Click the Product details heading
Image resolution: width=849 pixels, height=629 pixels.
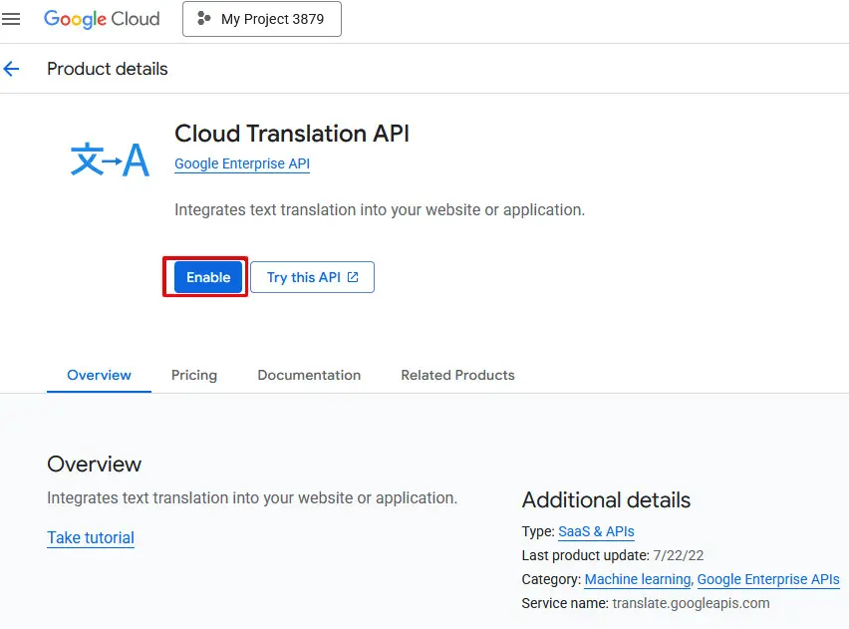108,69
